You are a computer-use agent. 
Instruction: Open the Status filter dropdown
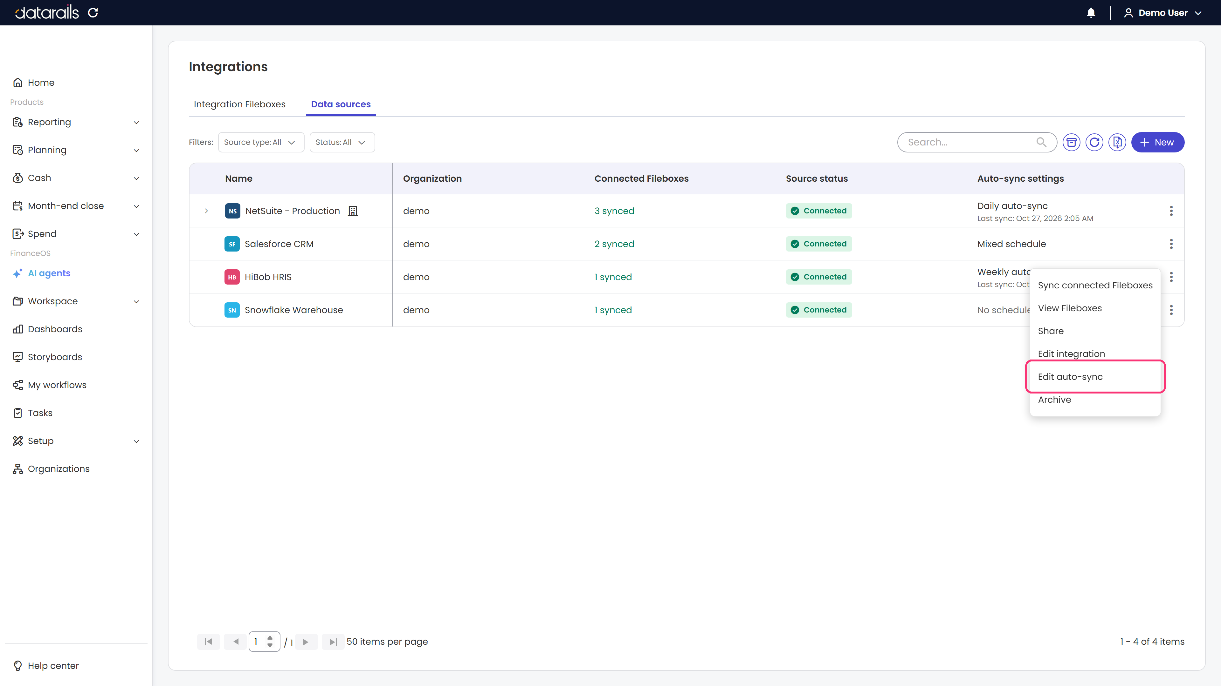[342, 142]
